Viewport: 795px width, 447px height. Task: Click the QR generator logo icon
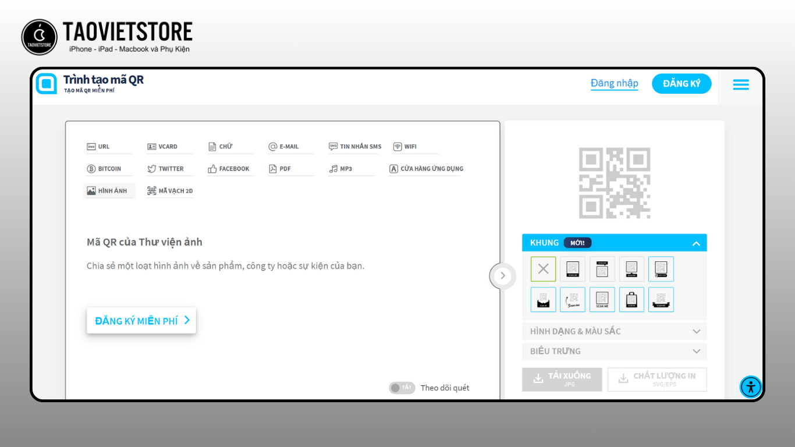[47, 84]
